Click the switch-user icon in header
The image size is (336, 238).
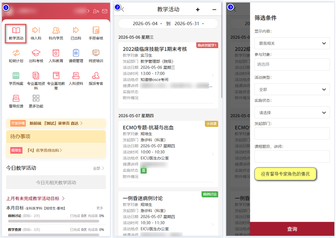[96, 11]
